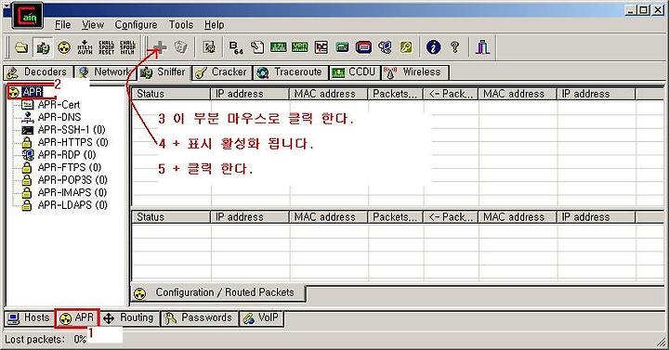Select APR-LDAPS (0) tree item
The image size is (669, 350).
coord(72,204)
